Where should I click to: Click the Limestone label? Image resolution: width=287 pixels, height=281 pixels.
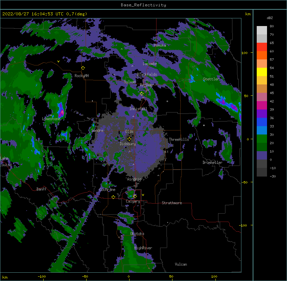pyautogui.click(x=51, y=119)
